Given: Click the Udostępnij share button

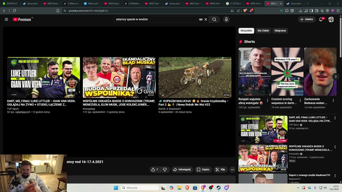Looking at the screenshot, I should click(x=182, y=169).
